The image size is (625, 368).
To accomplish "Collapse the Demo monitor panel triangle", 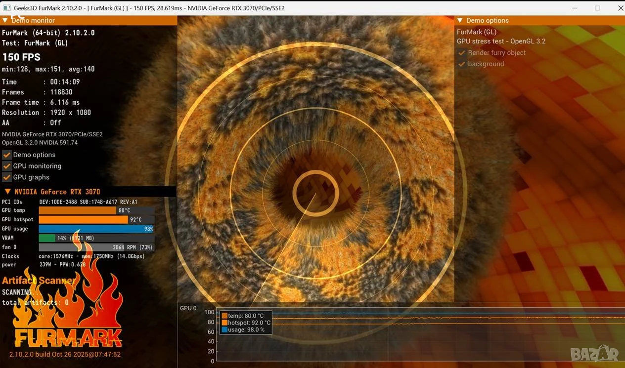I will 5,20.
